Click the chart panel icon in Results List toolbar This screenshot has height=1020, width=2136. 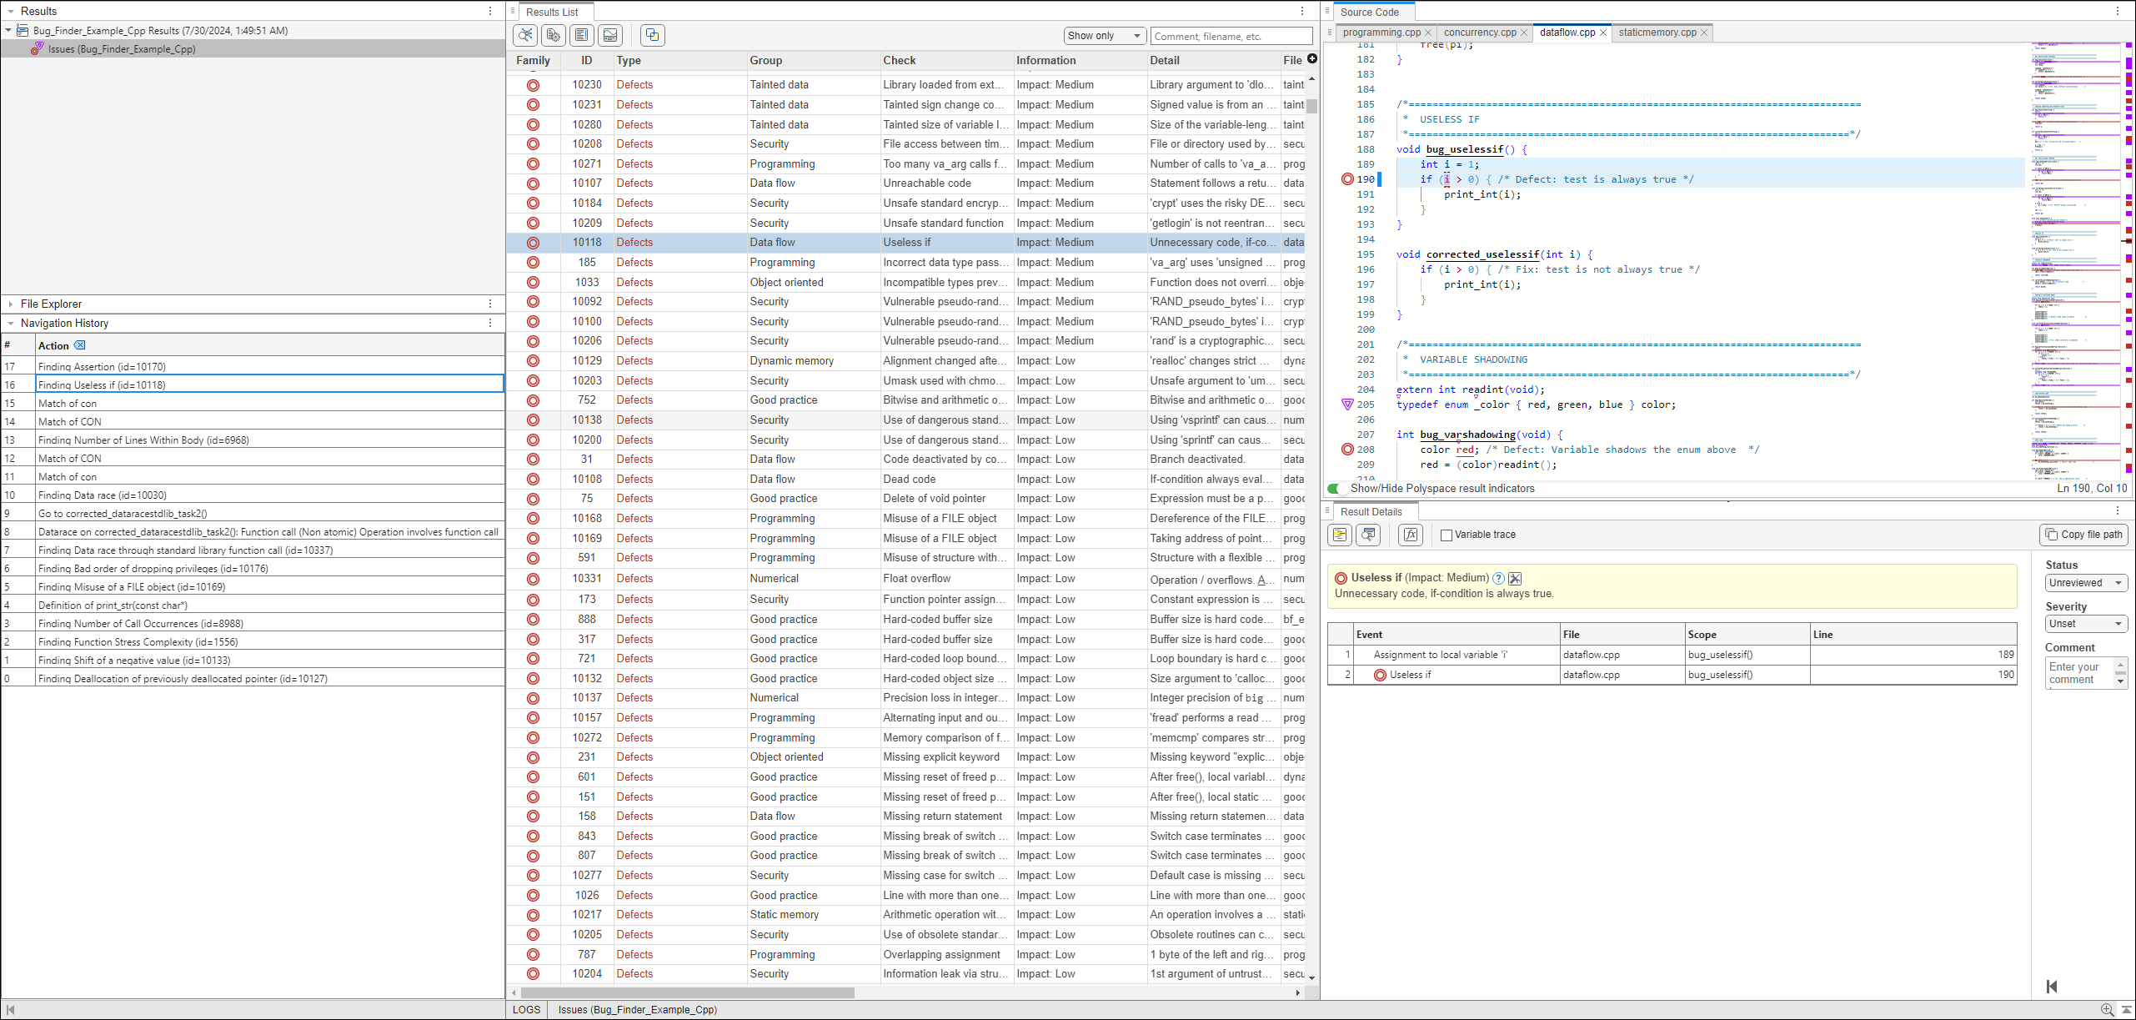coord(610,35)
